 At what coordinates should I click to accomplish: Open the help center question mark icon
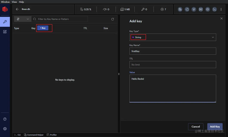click(5, 119)
